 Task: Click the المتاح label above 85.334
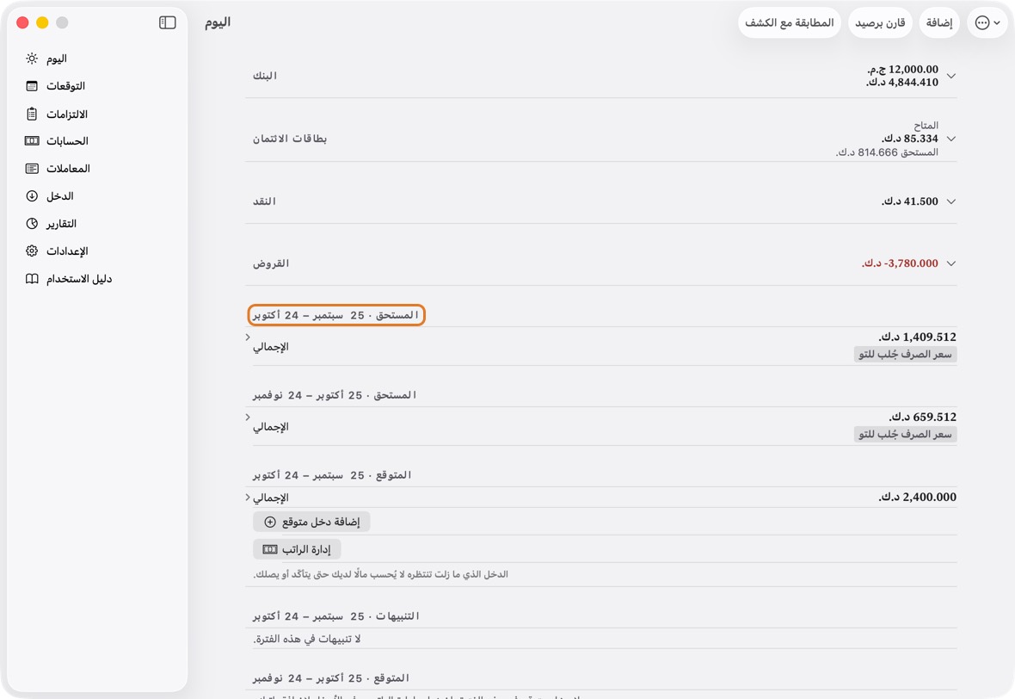[926, 126]
